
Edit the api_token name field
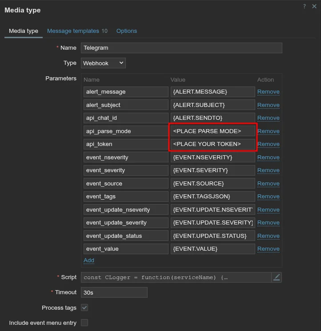(126, 144)
